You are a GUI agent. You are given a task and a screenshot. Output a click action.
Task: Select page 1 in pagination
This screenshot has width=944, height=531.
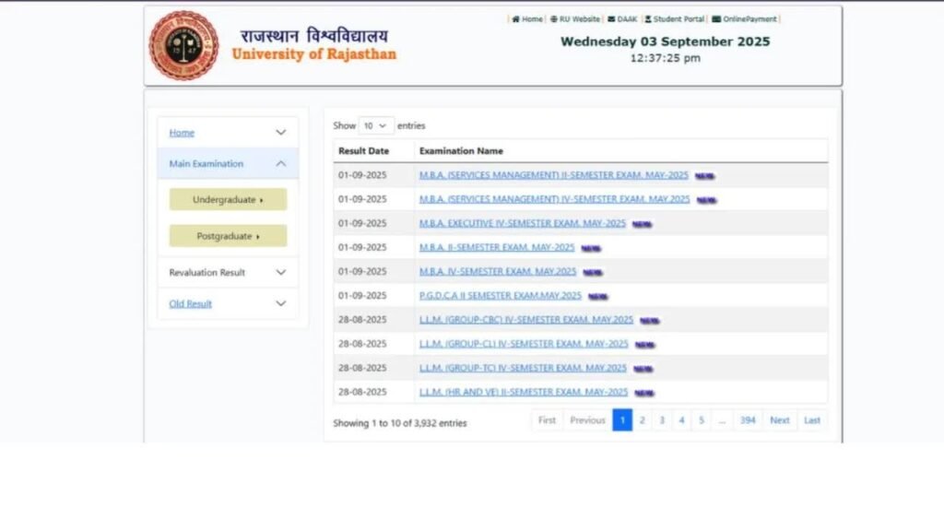(622, 420)
